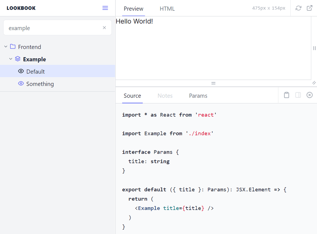Viewport: 317px width, 234px height.
Task: Collapse the Frontend folder chevron
Action: tap(6, 47)
